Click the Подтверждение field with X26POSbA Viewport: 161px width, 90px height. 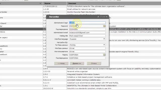[x=87, y=58]
